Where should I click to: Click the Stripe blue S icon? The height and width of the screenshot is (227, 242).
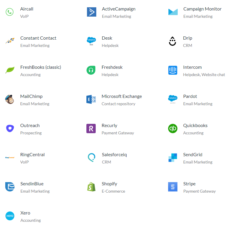pos(173,187)
